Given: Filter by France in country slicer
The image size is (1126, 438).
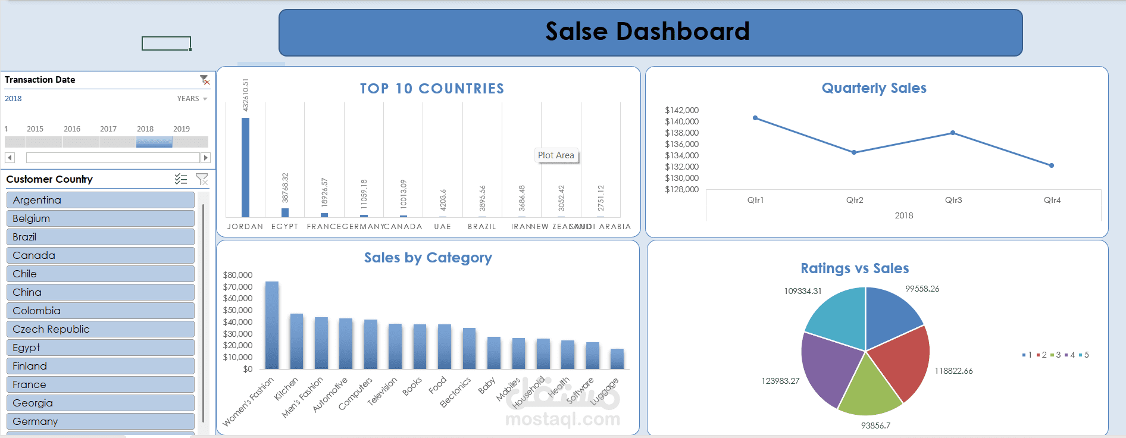Looking at the screenshot, I should [101, 384].
